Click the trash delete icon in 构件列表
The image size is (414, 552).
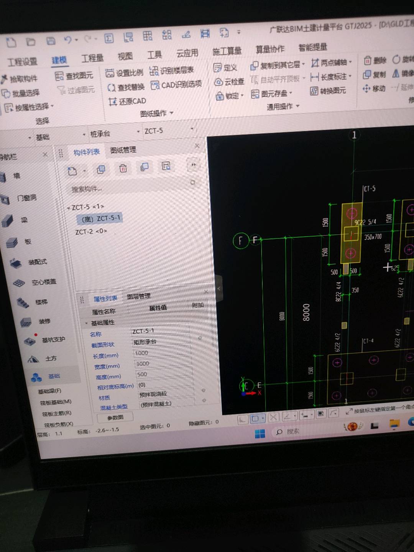click(x=123, y=168)
